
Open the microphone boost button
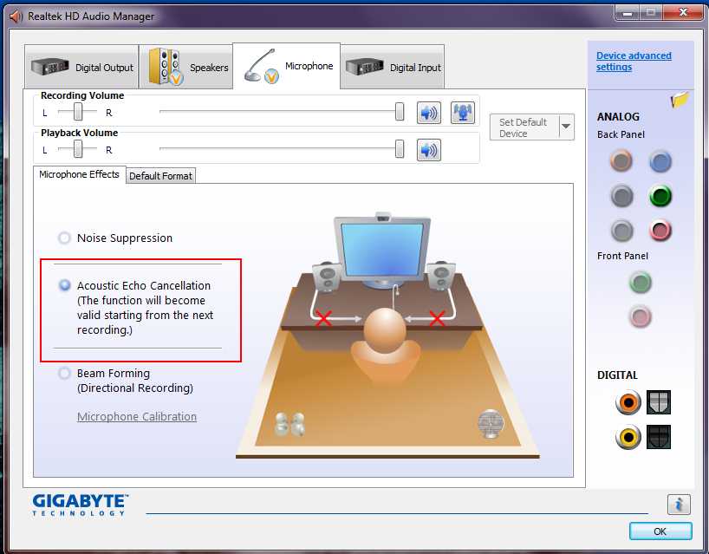click(x=463, y=113)
